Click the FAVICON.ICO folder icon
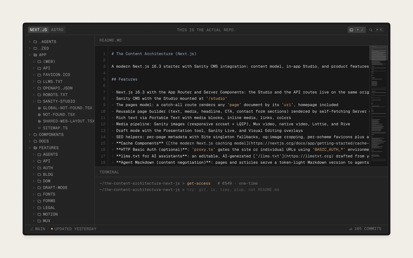Viewport: 413px width, 258px height. pyautogui.click(x=39, y=75)
